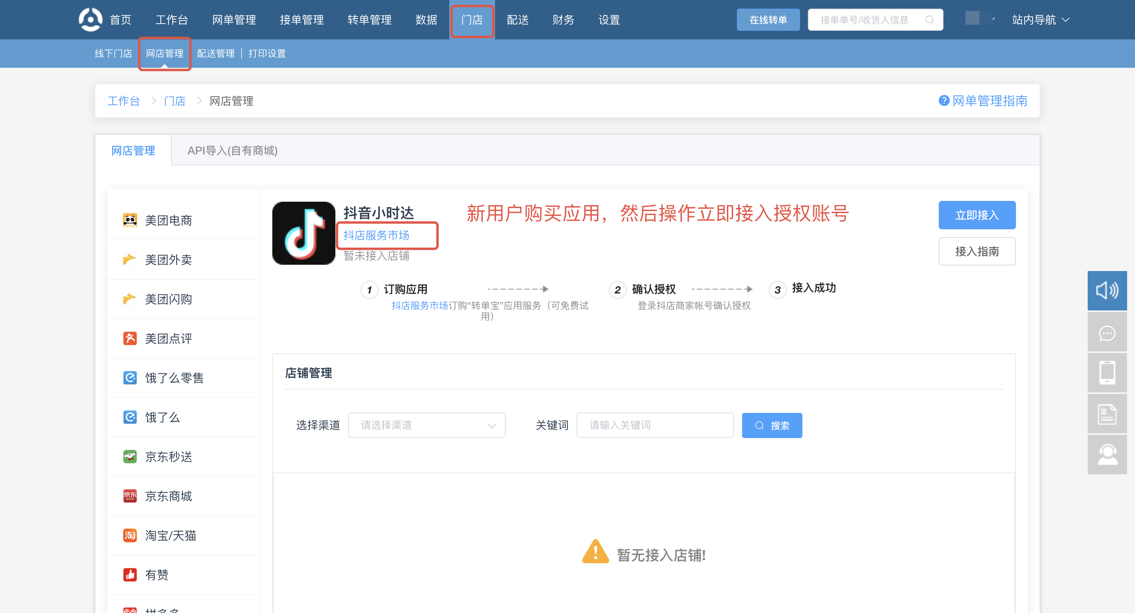Focus the 请输入关键词 keyword field
This screenshot has height=613, width=1135.
click(655, 425)
